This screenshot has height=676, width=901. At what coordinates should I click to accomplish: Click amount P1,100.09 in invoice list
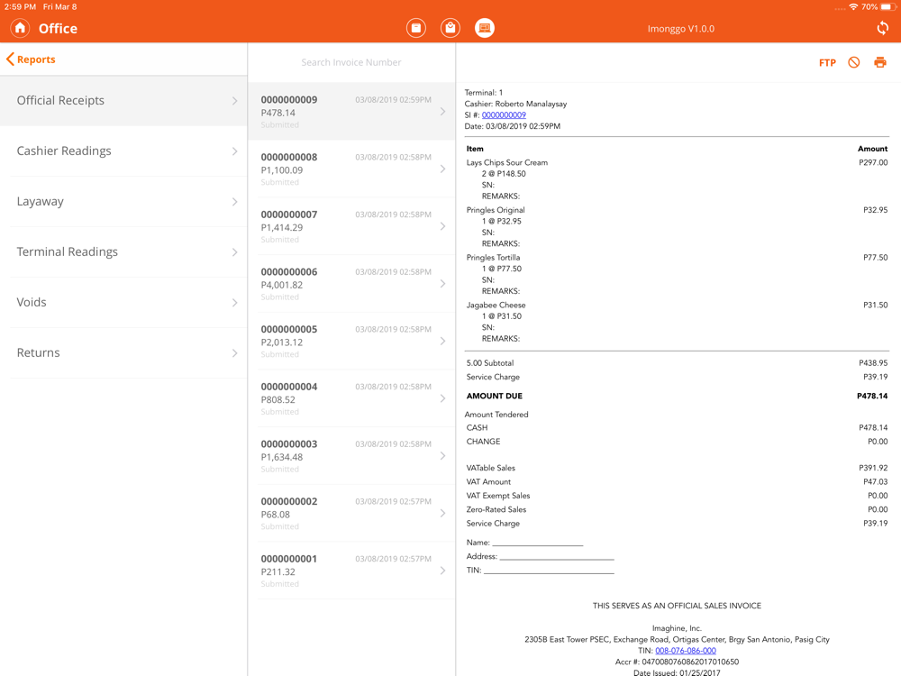point(281,170)
